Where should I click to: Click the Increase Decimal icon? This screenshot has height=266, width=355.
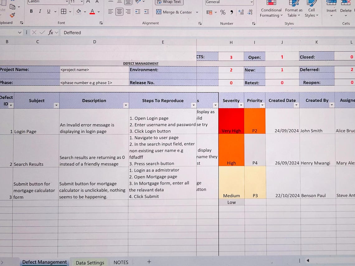(x=241, y=12)
